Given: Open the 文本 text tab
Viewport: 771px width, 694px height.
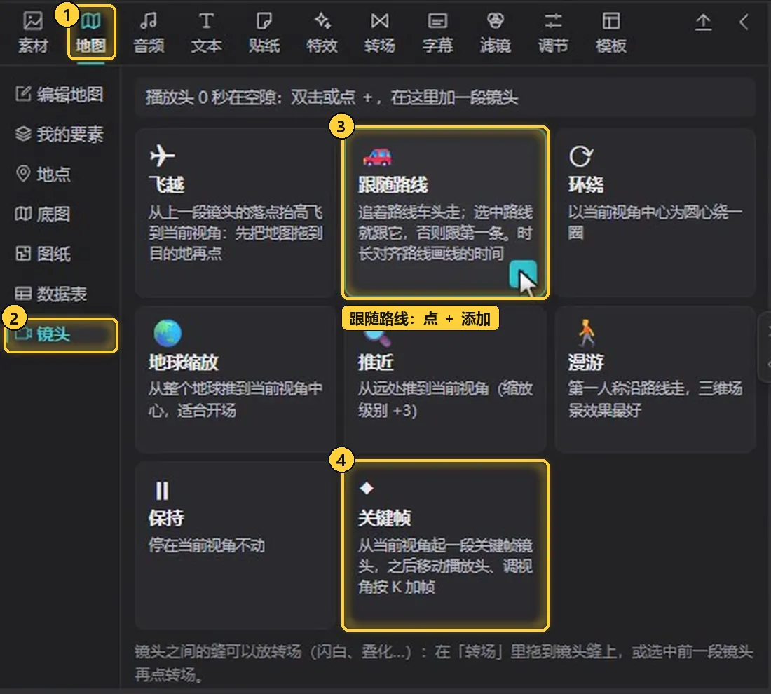Looking at the screenshot, I should pos(206,32).
